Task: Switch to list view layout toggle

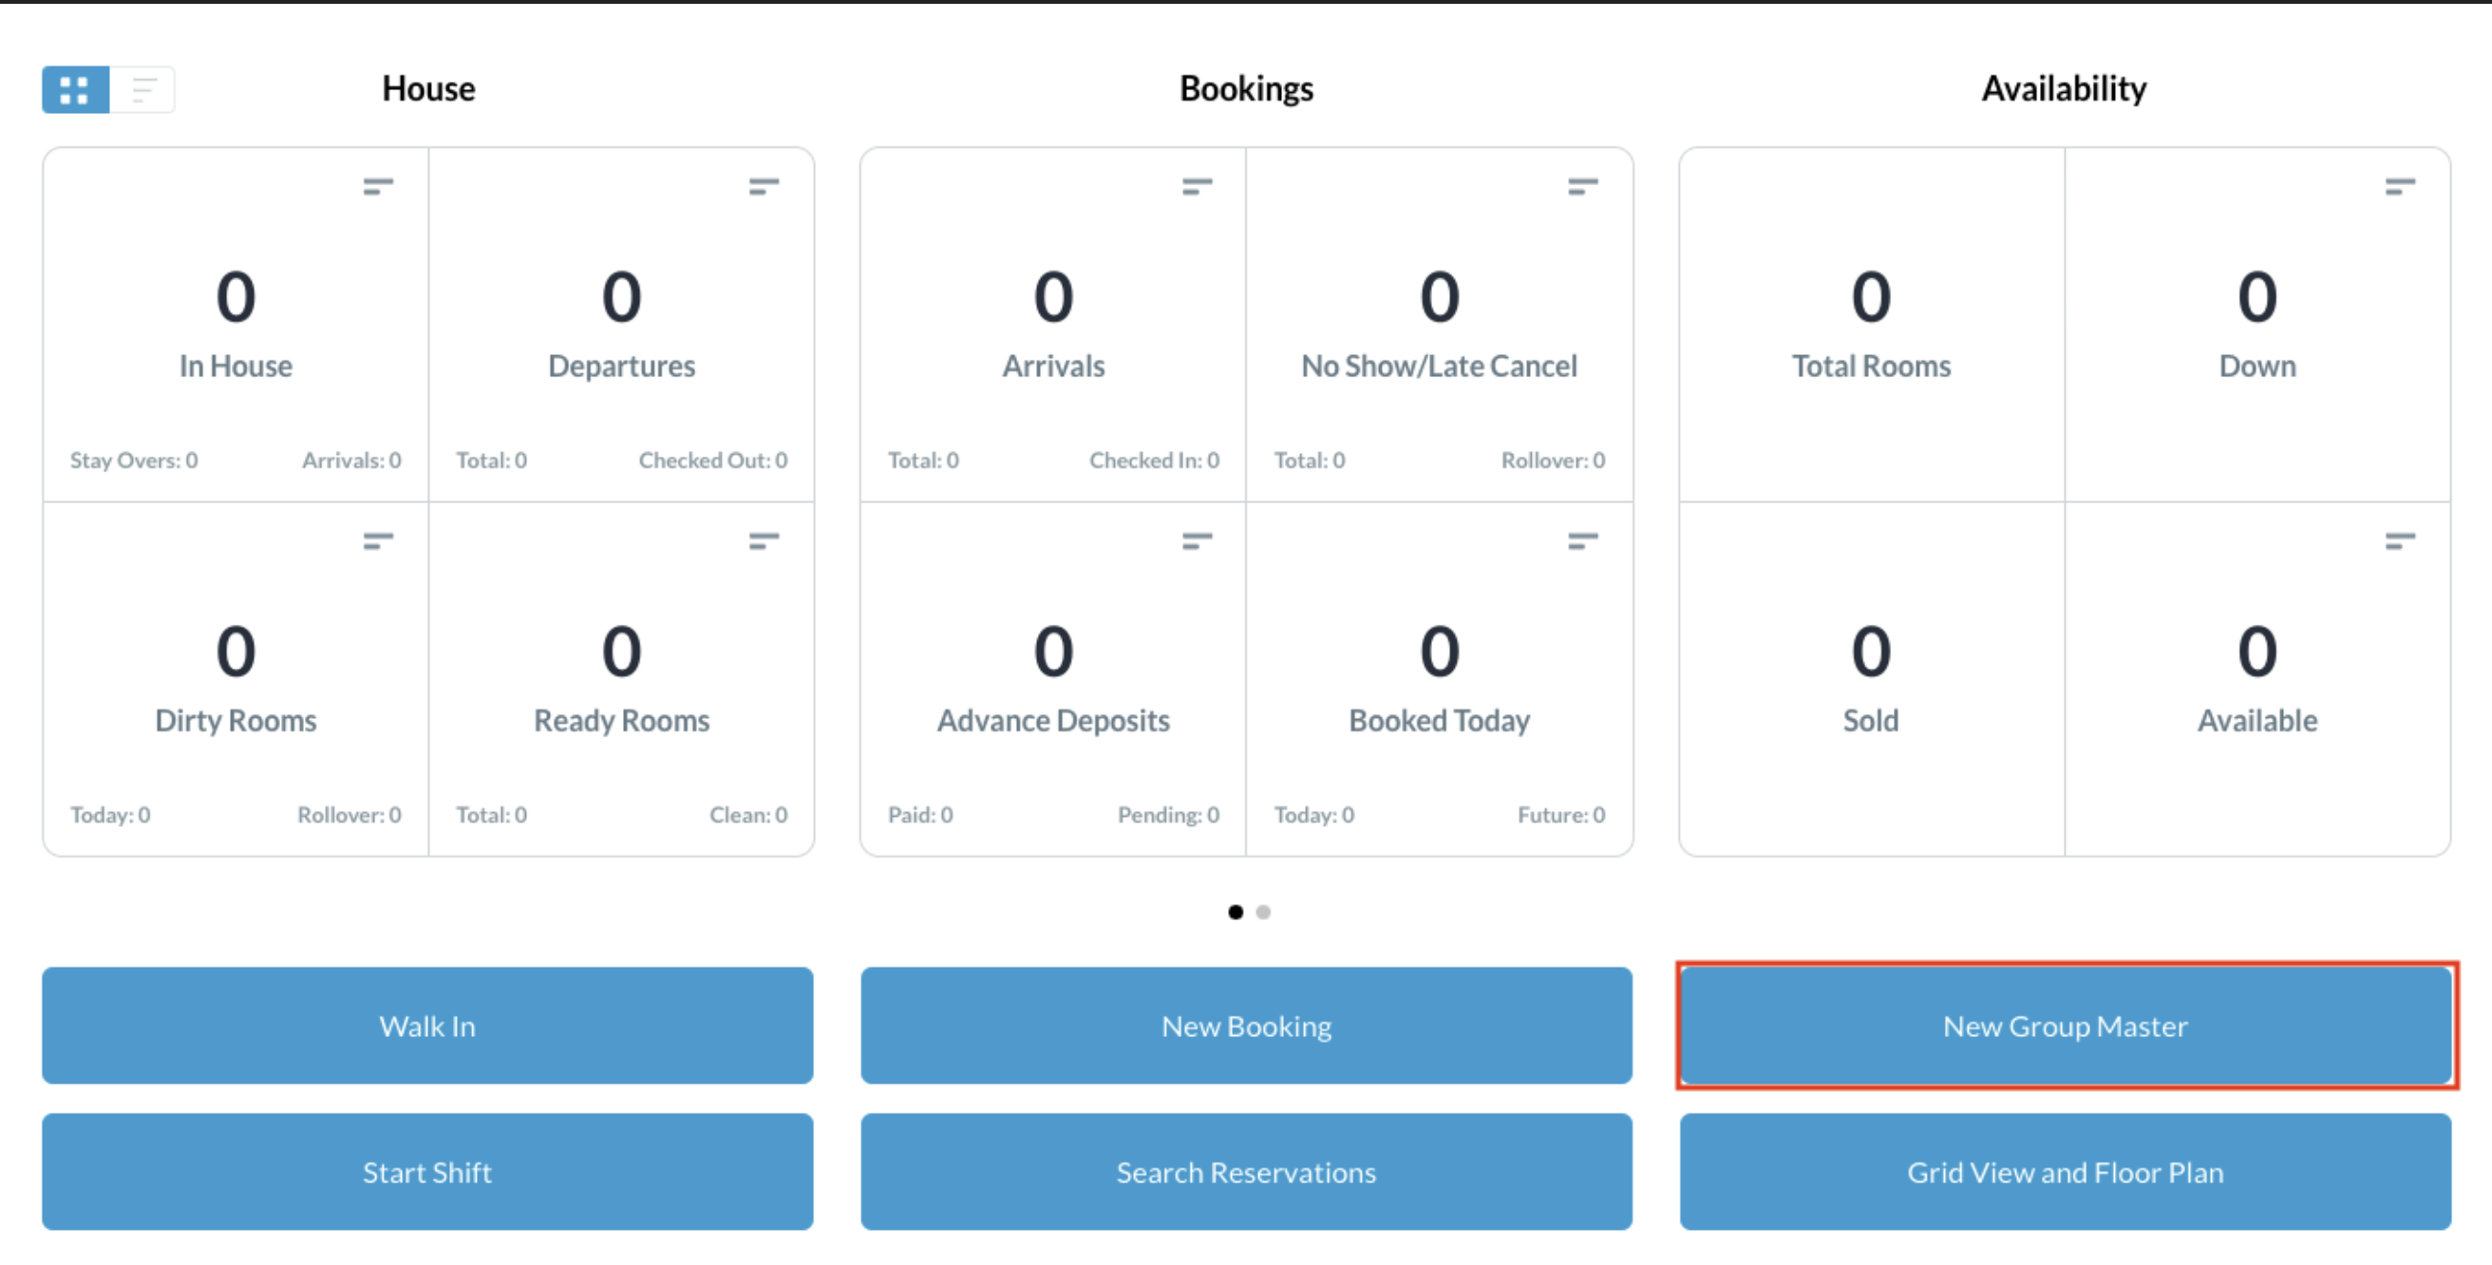Action: click(x=143, y=90)
